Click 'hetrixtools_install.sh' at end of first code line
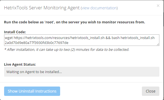The height and width of the screenshot is (100, 164). point(137,38)
